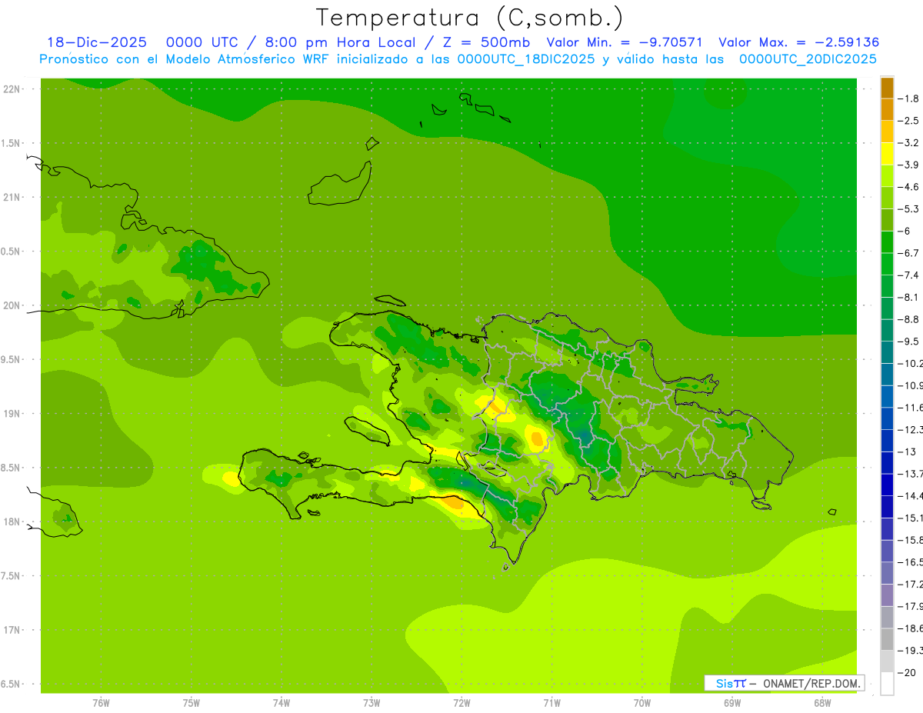Click the -13 colorbar label

coord(907,451)
